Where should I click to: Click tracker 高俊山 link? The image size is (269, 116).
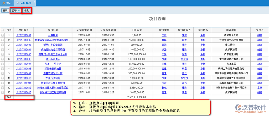click(x=184, y=59)
